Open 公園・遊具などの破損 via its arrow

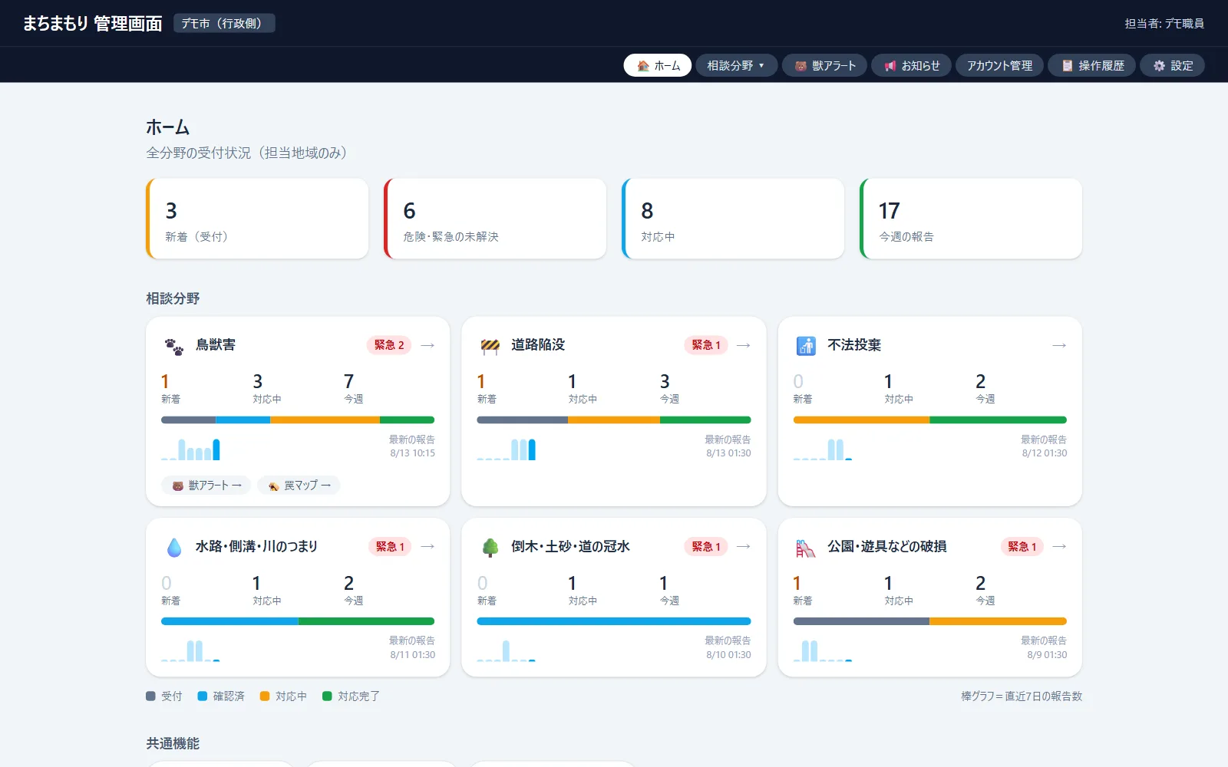[x=1059, y=546]
